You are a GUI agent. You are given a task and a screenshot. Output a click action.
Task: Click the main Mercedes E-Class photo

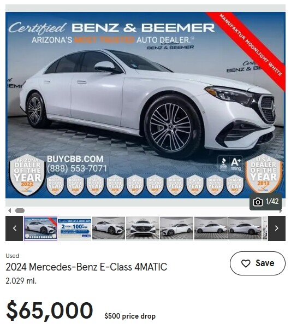[145, 105]
